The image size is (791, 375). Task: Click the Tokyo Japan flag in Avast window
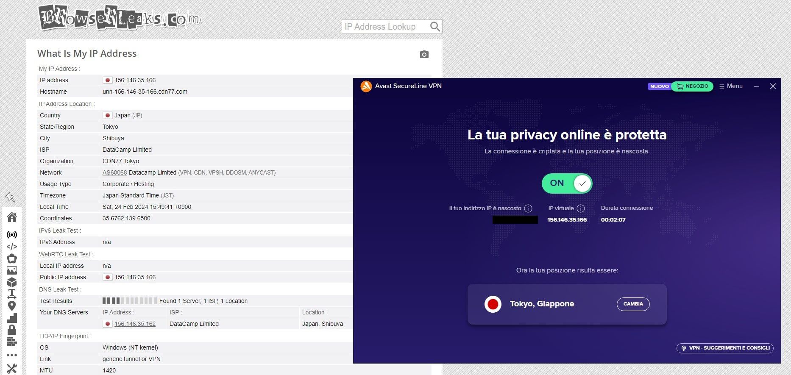(493, 304)
